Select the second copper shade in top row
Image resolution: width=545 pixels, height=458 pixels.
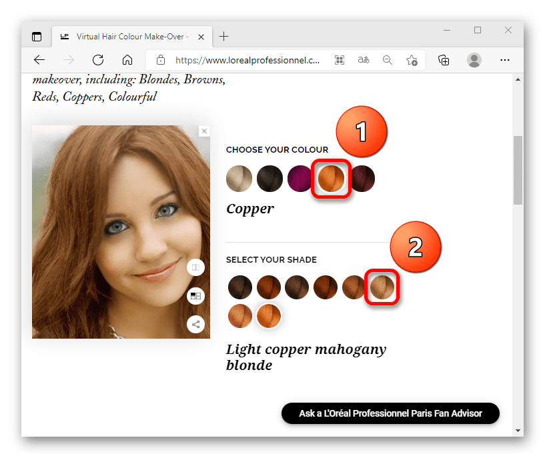269,287
